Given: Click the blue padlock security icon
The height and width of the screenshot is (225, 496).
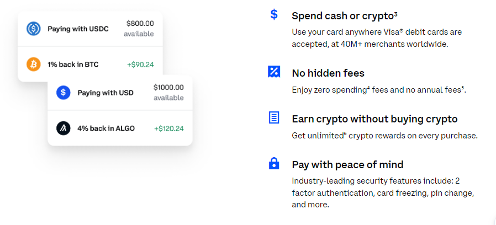Looking at the screenshot, I should click(x=274, y=163).
